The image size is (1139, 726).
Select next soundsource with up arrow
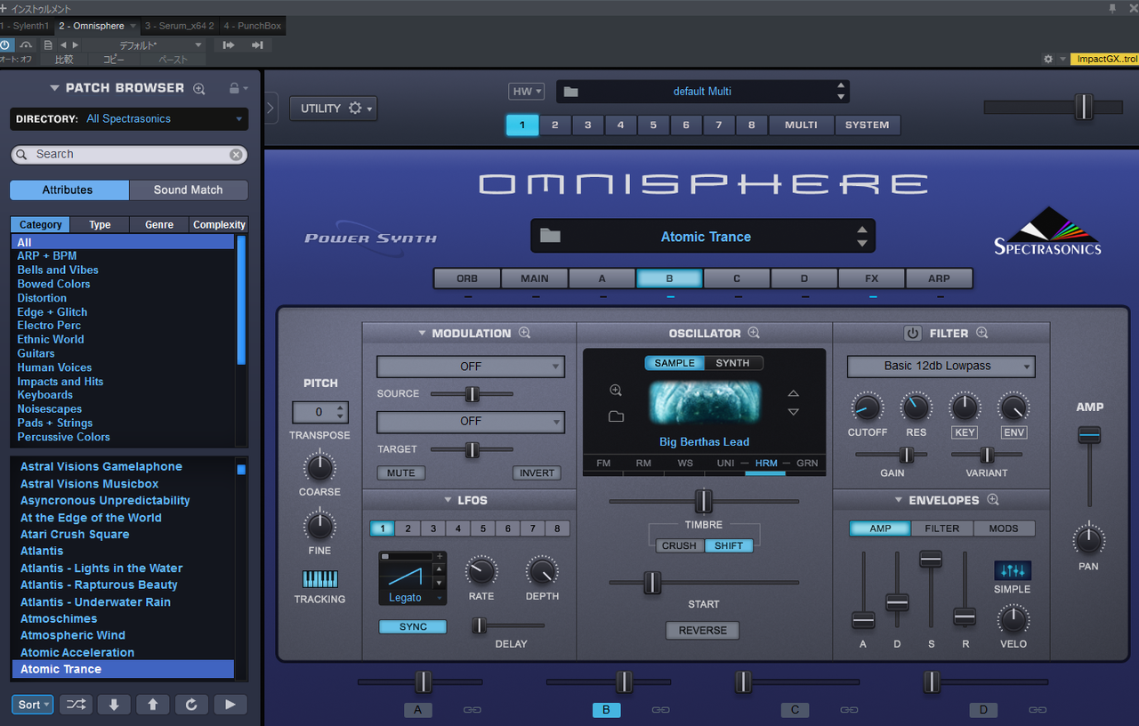[794, 393]
